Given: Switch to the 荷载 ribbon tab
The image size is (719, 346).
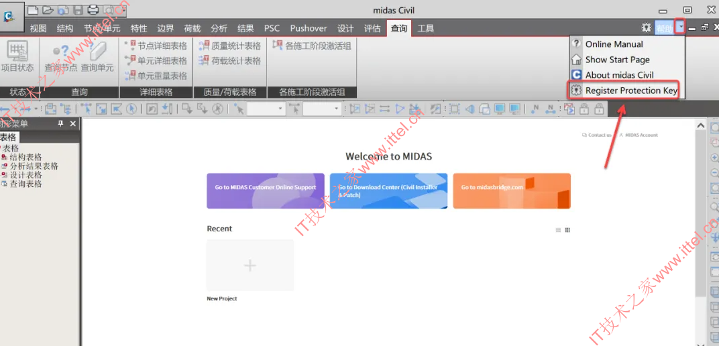Looking at the screenshot, I should pos(192,28).
